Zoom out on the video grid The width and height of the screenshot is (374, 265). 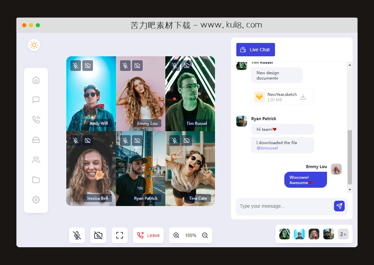pyautogui.click(x=205, y=235)
